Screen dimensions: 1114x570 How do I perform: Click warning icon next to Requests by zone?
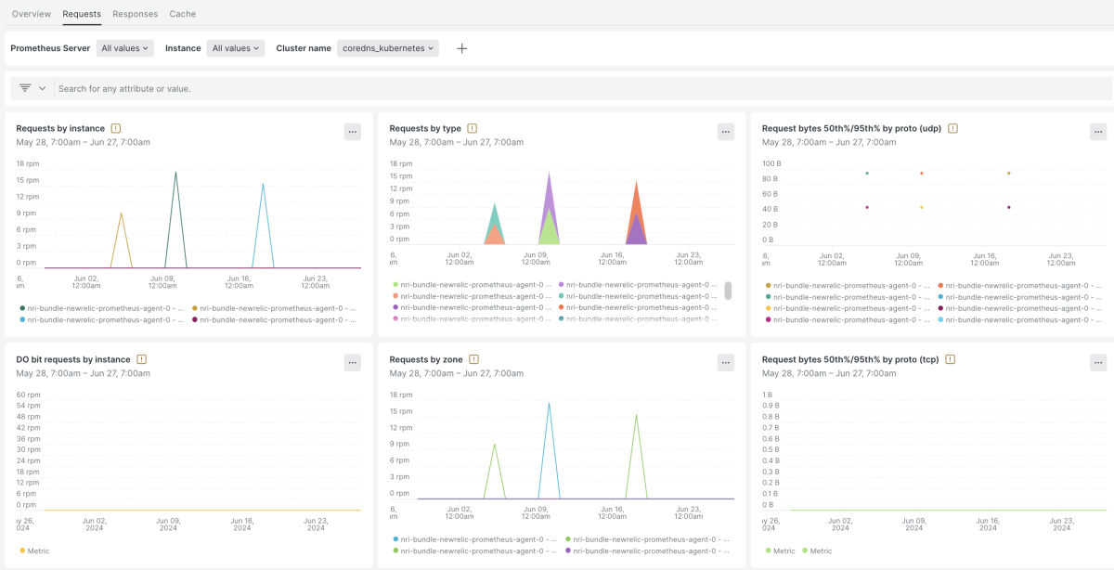pyautogui.click(x=473, y=359)
